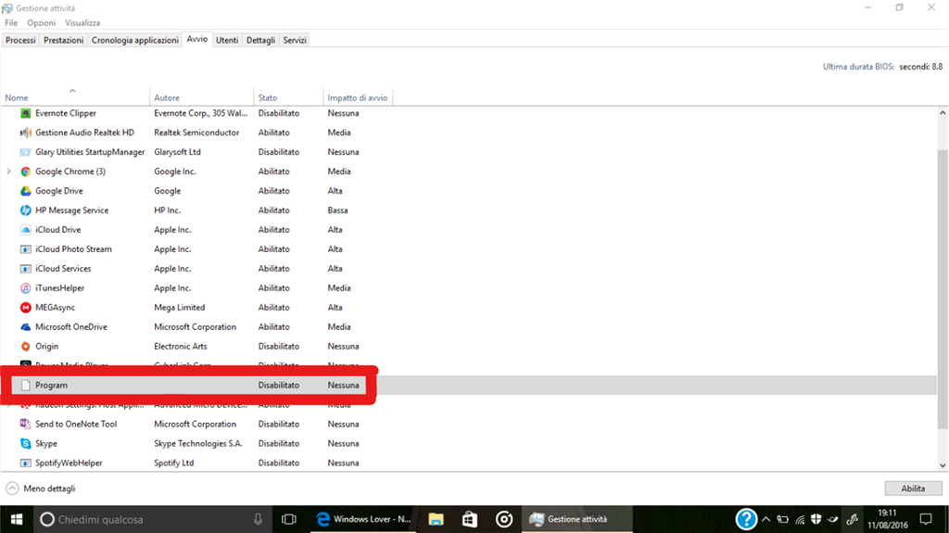
Task: Click the iCloud Photo Stream icon
Action: [x=25, y=249]
